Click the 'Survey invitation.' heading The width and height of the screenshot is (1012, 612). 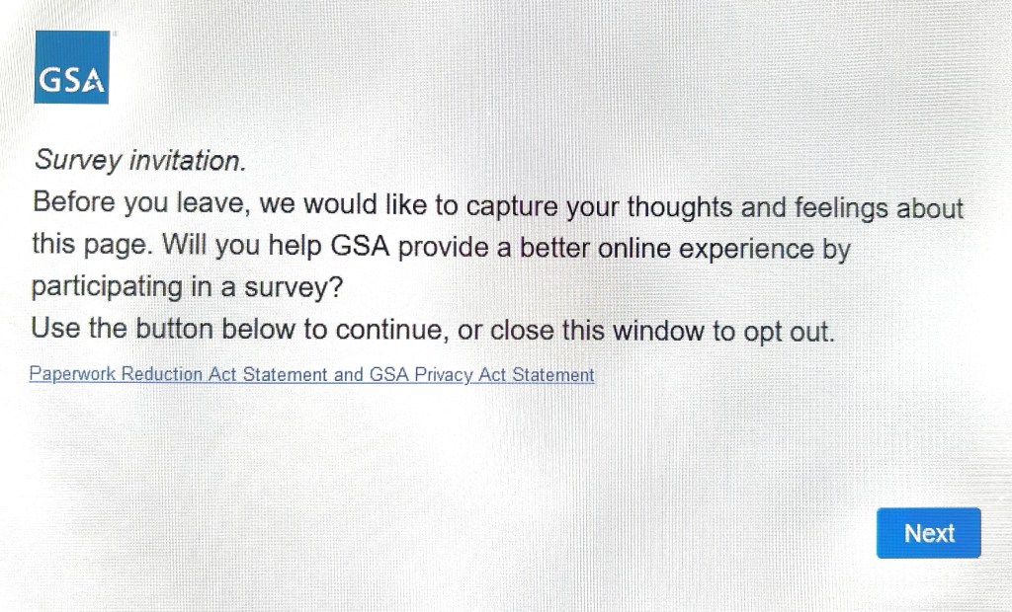point(139,160)
